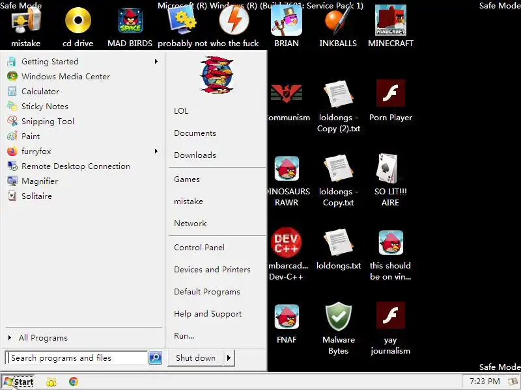Open the loldongs.txt file icon
Screen dimensions: 521x390
(x=338, y=242)
